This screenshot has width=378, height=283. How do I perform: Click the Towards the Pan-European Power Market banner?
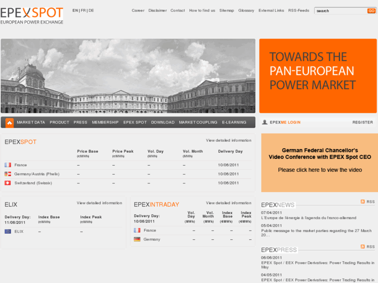(318, 76)
